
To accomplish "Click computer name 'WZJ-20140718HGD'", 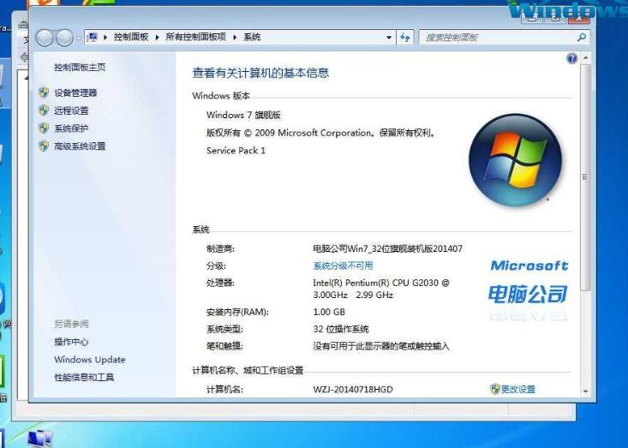I will [x=353, y=389].
